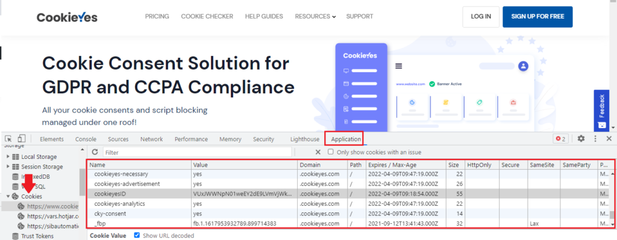This screenshot has width=617, height=240.
Task: Sort cookies by Name column header
Action: point(139,165)
